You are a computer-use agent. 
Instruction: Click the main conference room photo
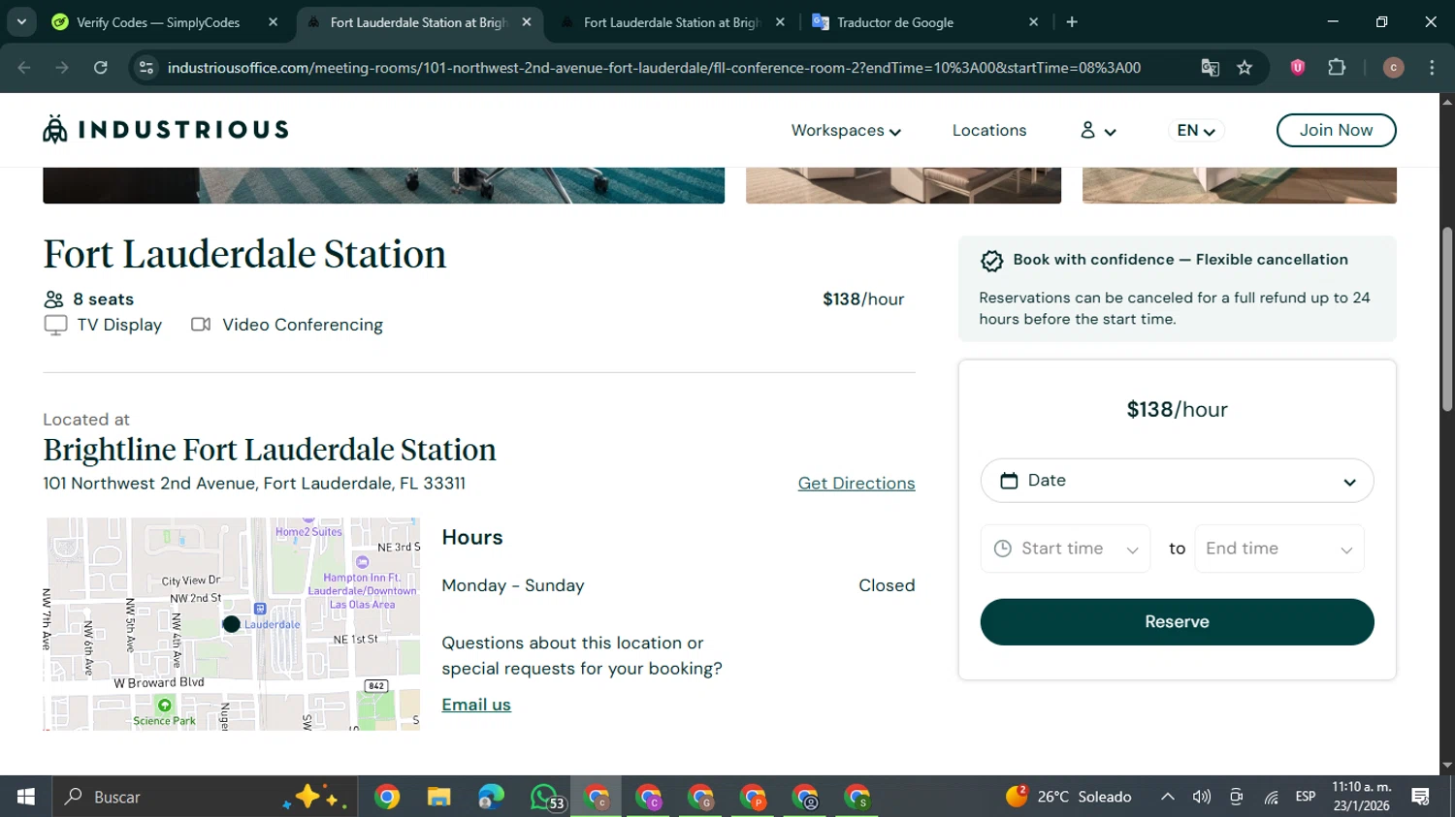pyautogui.click(x=383, y=185)
